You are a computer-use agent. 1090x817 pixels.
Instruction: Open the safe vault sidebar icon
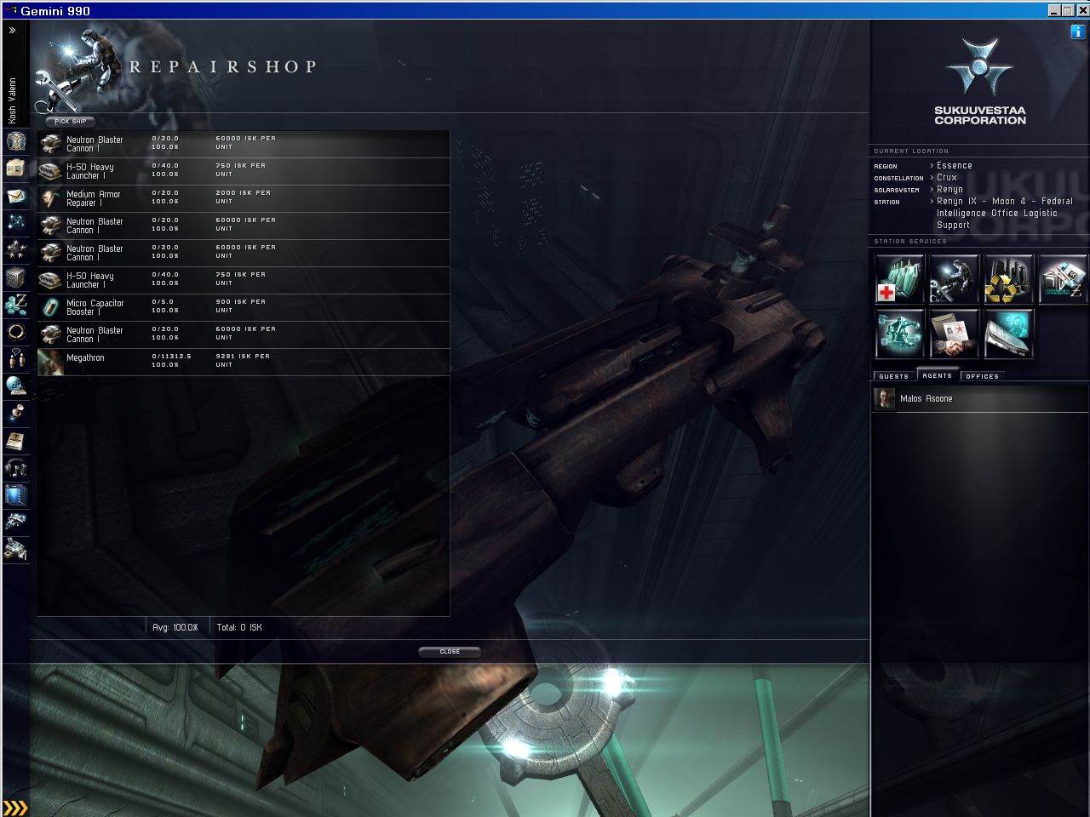[x=16, y=277]
